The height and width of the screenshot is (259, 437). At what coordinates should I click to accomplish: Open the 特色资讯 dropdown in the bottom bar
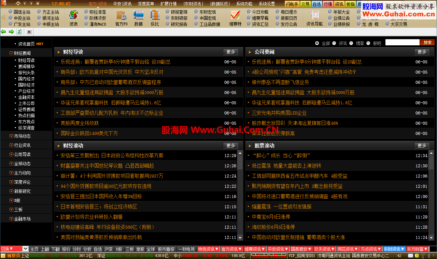pyautogui.click(x=208, y=249)
